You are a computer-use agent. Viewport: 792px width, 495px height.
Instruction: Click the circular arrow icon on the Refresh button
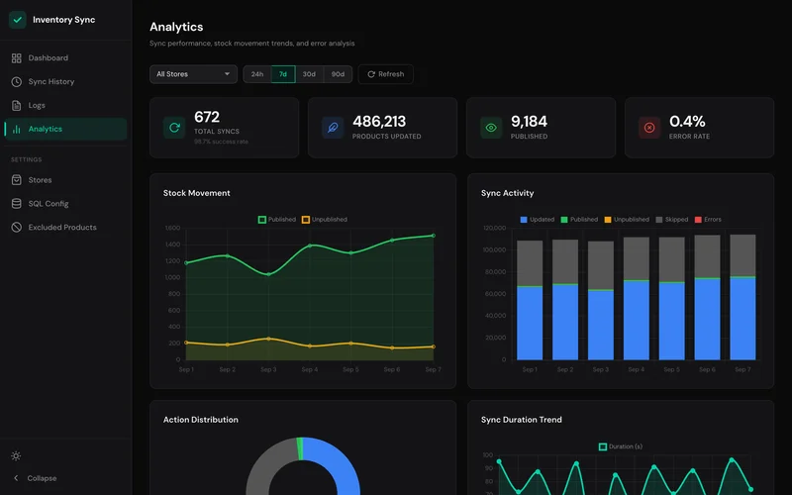point(371,74)
